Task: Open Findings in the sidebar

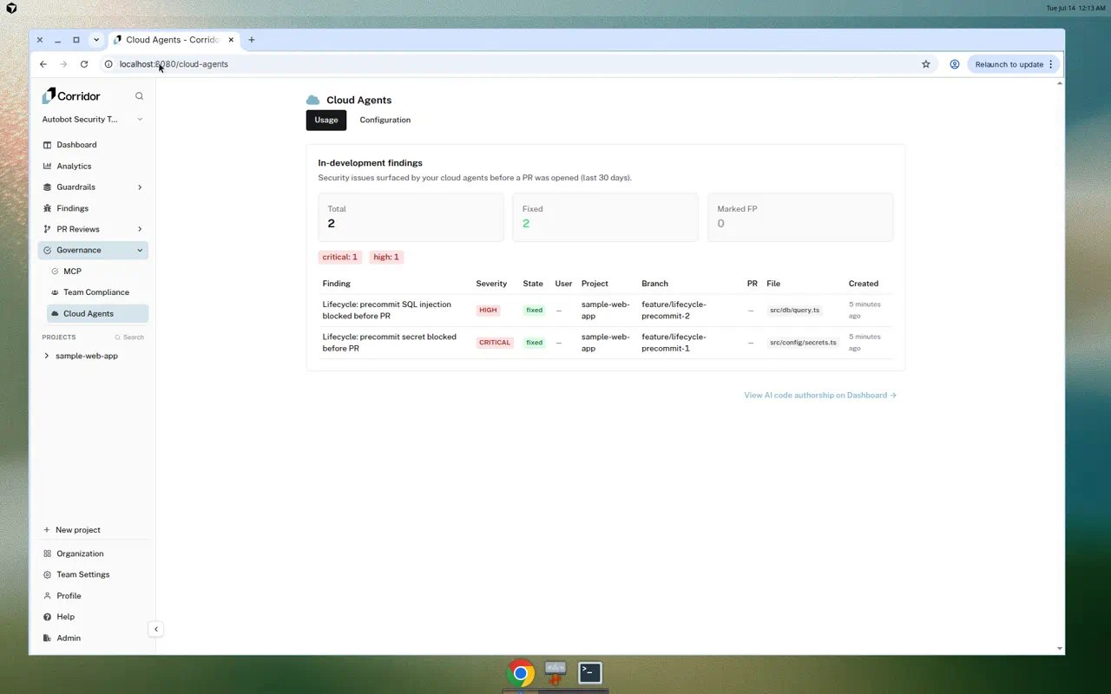Action: [93, 208]
